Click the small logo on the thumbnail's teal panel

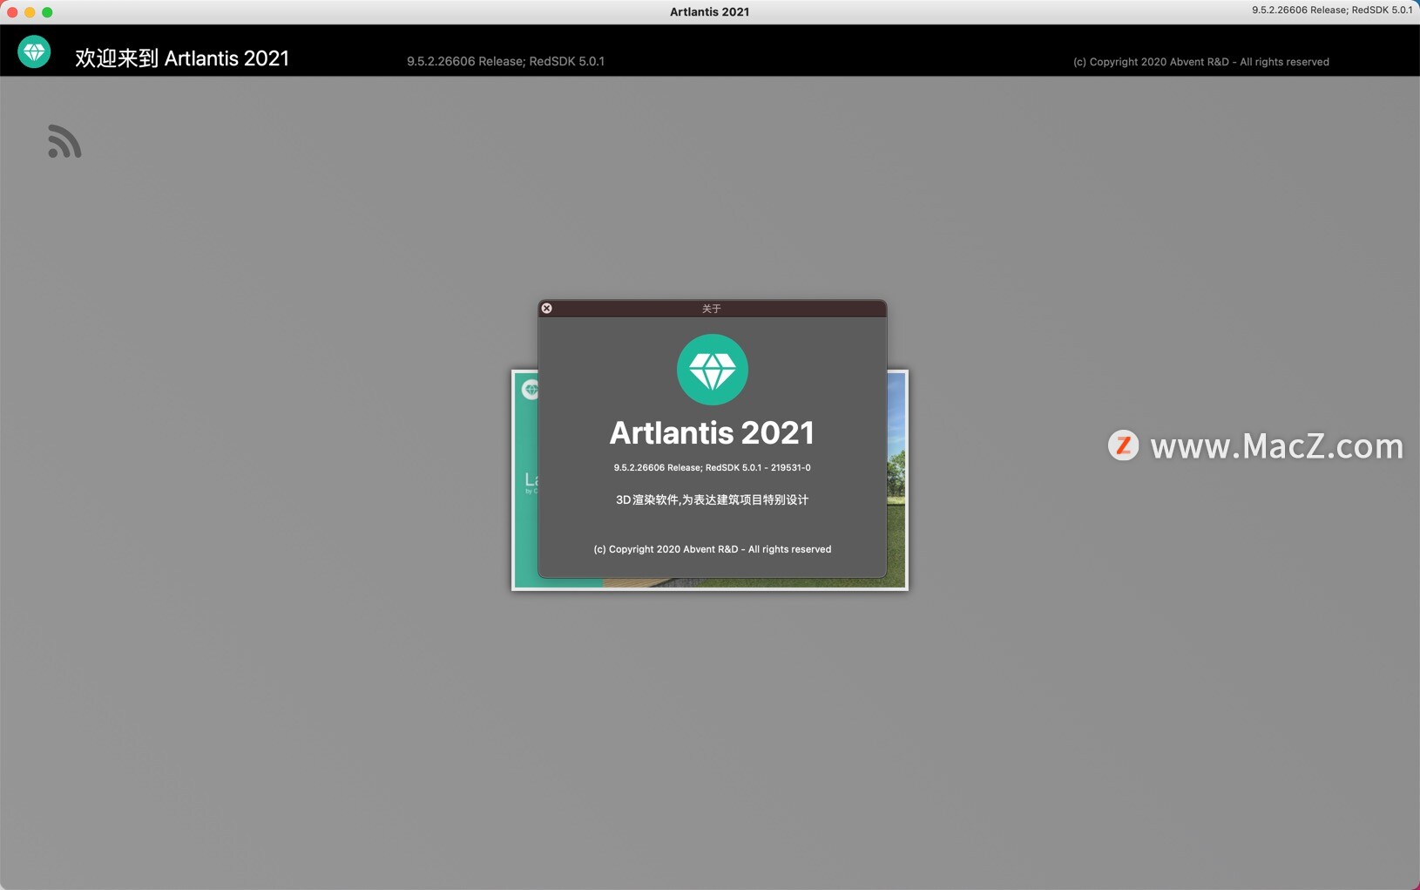(x=530, y=390)
